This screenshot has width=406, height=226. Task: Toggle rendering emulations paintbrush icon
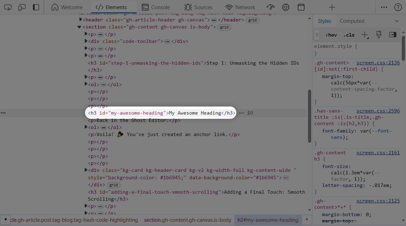click(379, 35)
